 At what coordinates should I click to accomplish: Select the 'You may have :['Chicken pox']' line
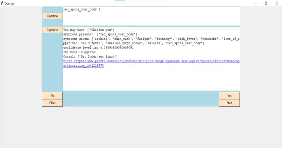click(x=89, y=30)
